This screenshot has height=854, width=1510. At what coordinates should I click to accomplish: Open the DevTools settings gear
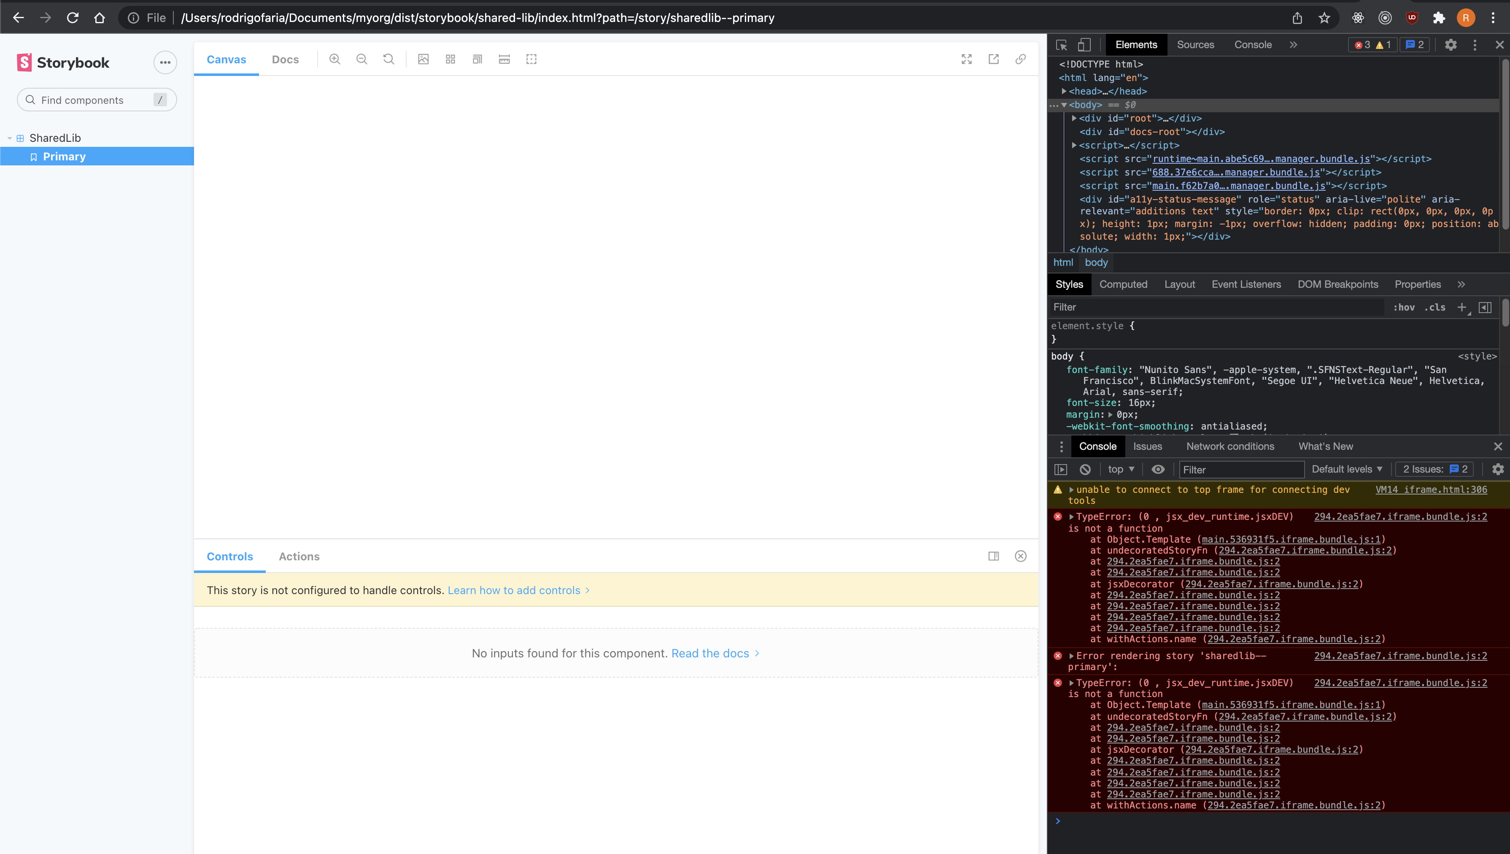[x=1451, y=45]
